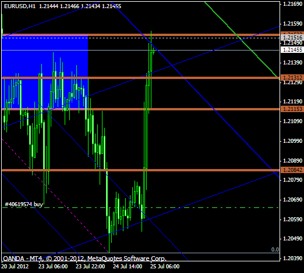The width and height of the screenshot is (304, 273).
Task: Click the OANDA - MT4 copyright text
Action: click(x=85, y=258)
